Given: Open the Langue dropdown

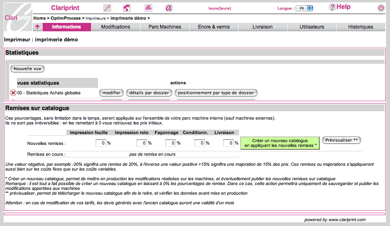Looking at the screenshot, I should 304,8.
